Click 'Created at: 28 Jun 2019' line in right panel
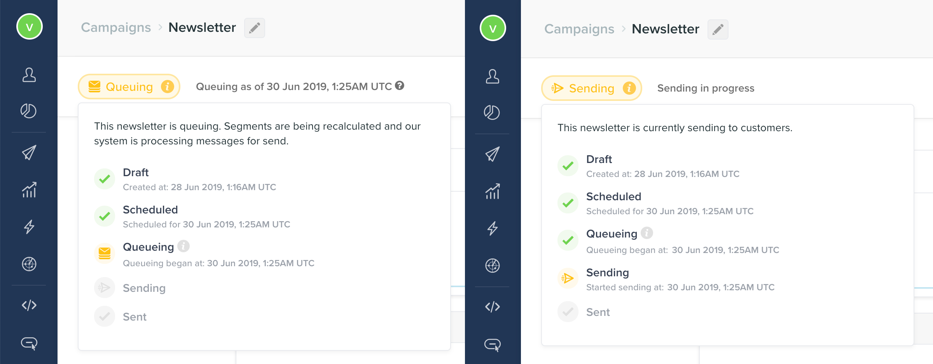The height and width of the screenshot is (364, 933). click(x=663, y=174)
